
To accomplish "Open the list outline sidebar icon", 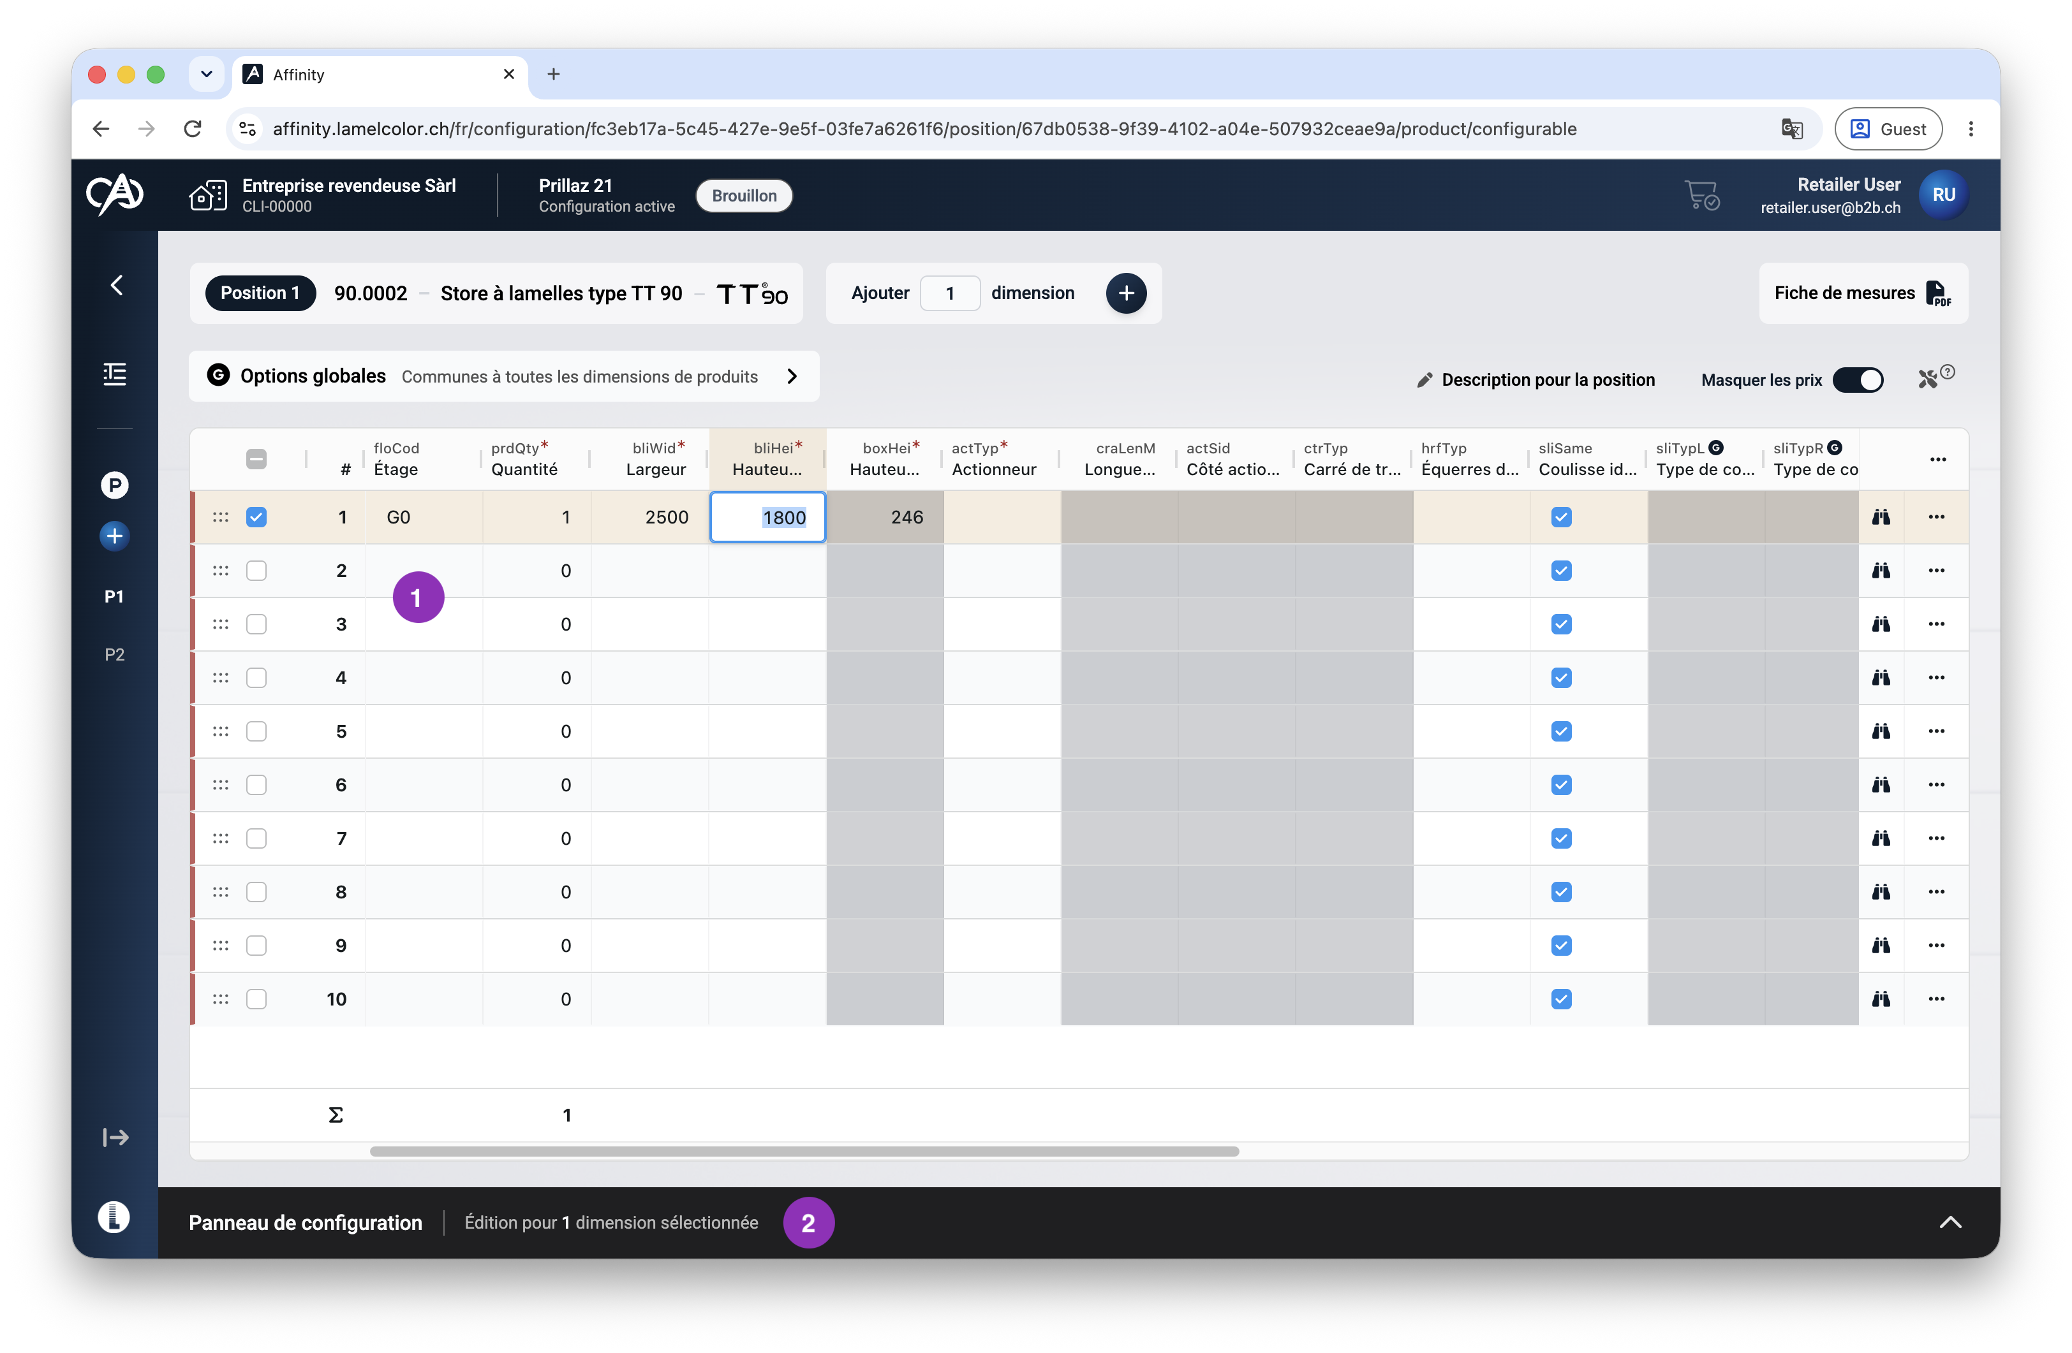I will click(115, 374).
